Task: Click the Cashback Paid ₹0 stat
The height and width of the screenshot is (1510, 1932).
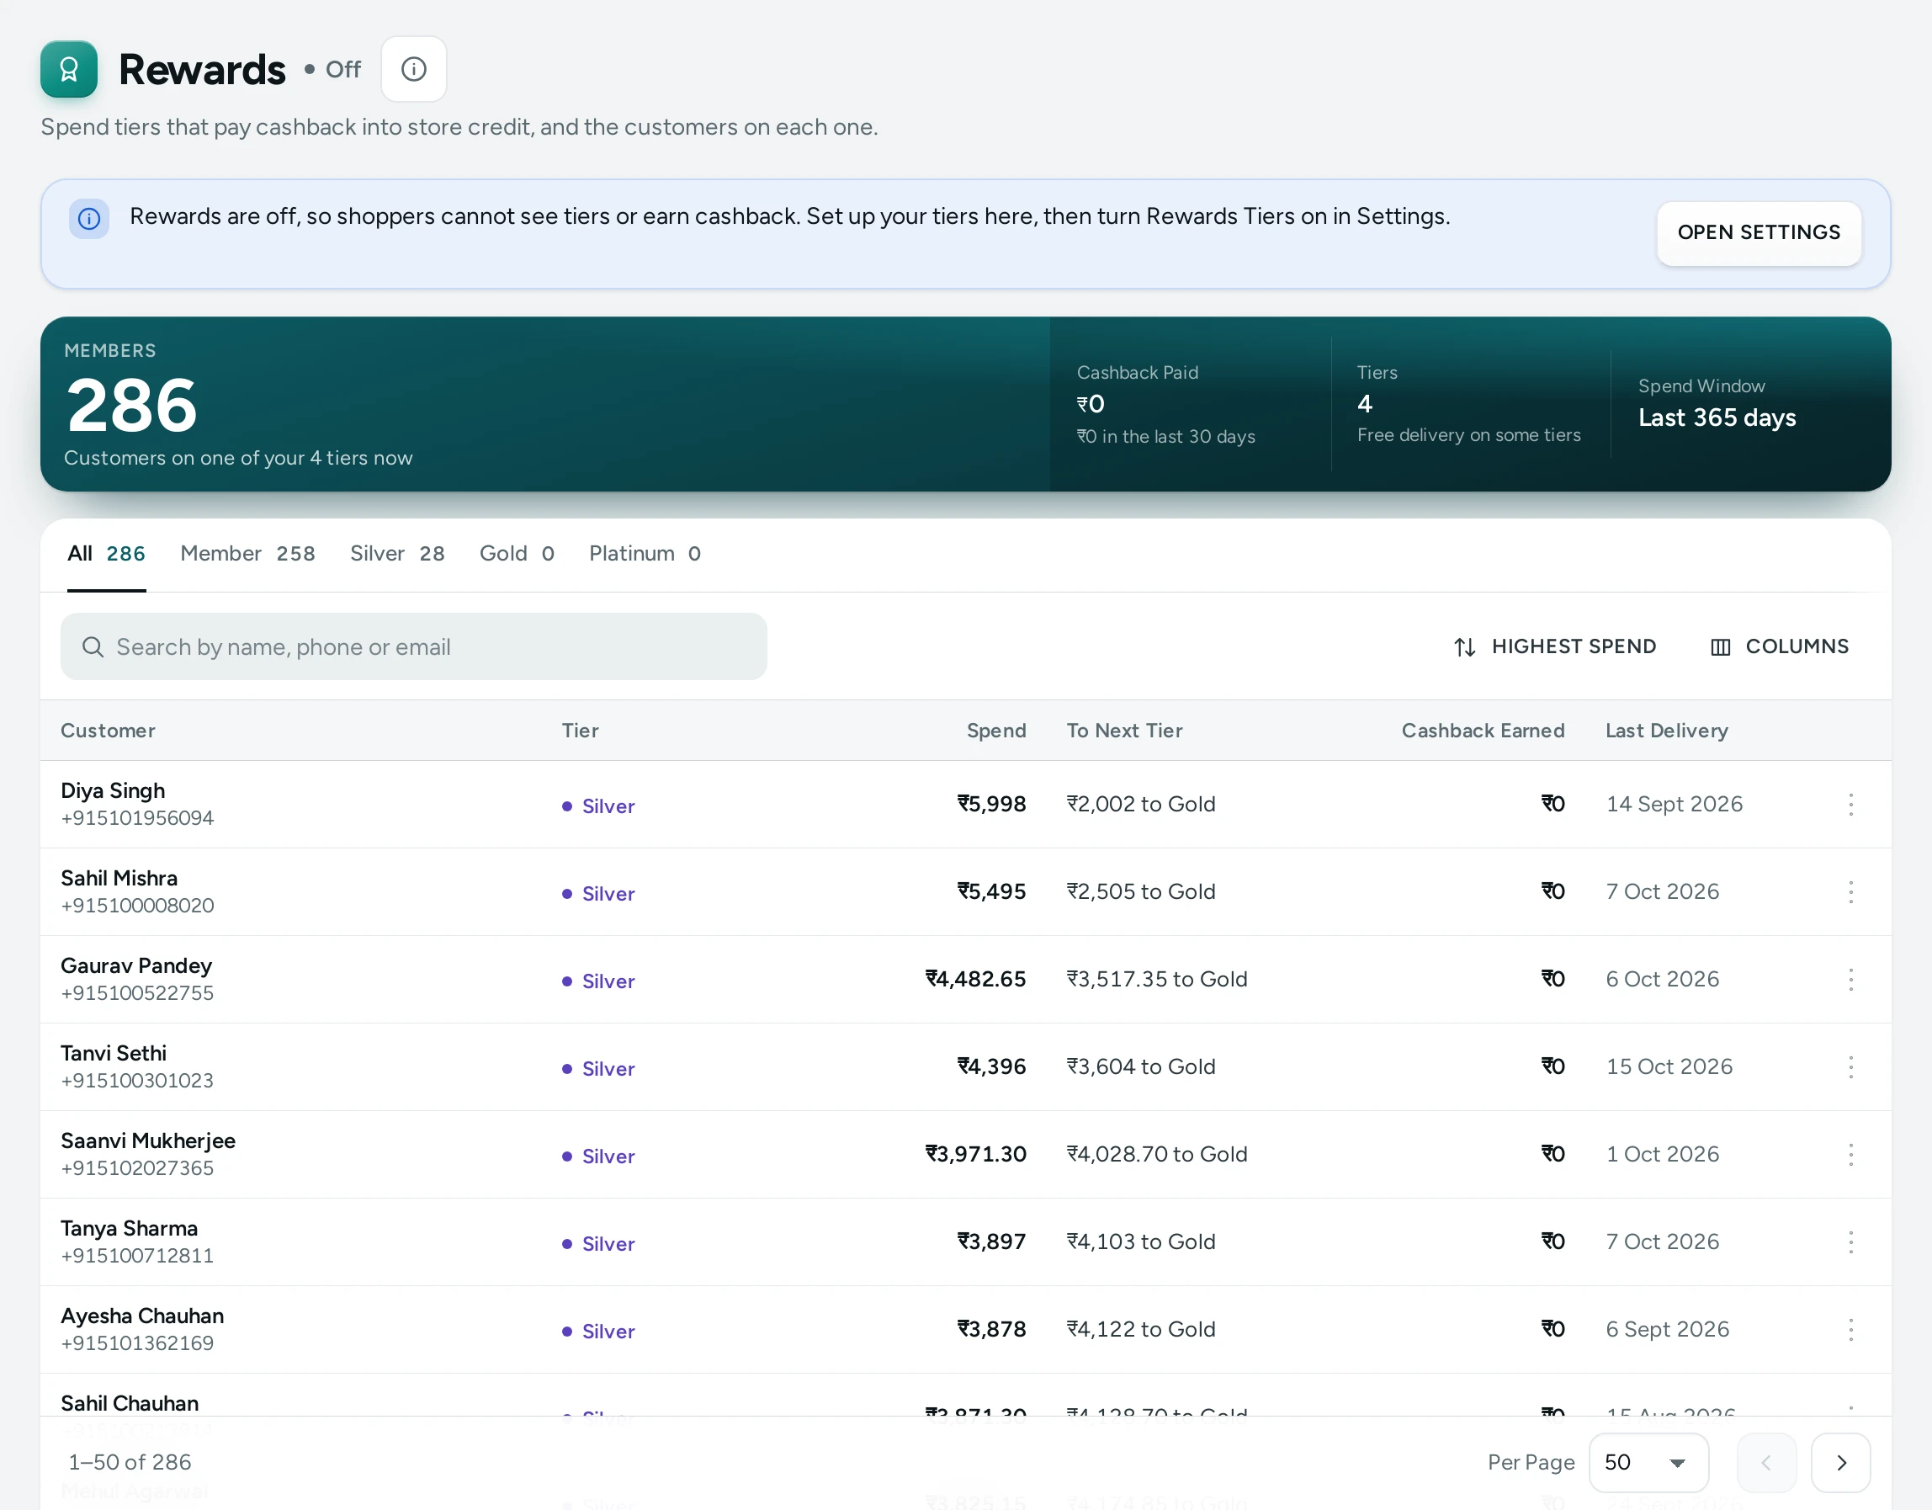Action: (1166, 405)
